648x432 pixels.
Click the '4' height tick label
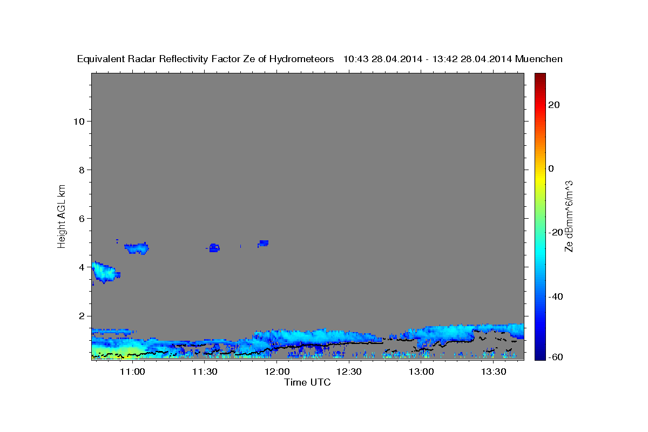coord(82,267)
